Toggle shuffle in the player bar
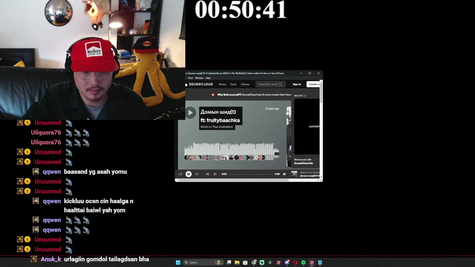The height and width of the screenshot is (267, 475). tap(207, 174)
